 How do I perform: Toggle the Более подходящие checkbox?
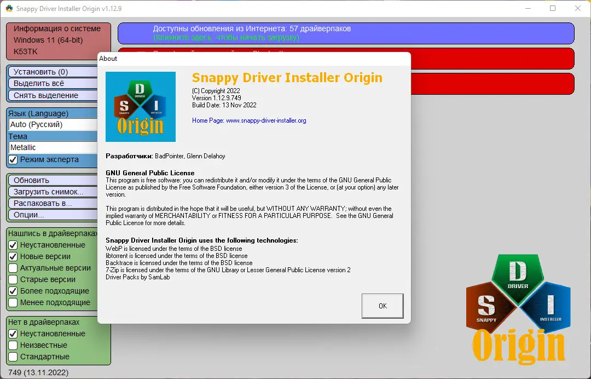click(13, 291)
